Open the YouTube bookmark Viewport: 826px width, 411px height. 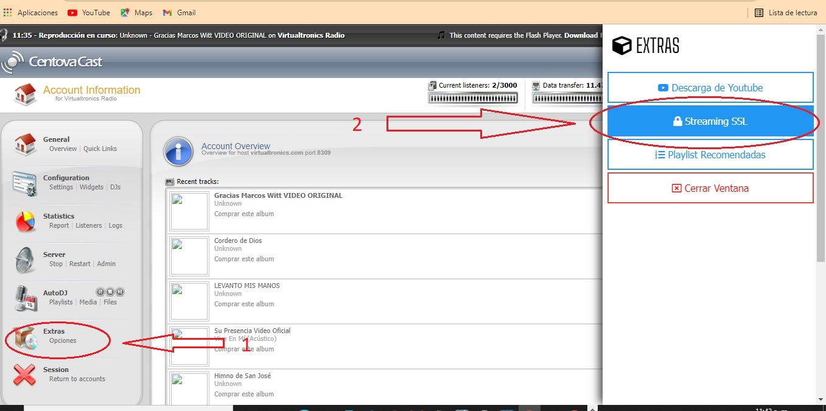(89, 12)
